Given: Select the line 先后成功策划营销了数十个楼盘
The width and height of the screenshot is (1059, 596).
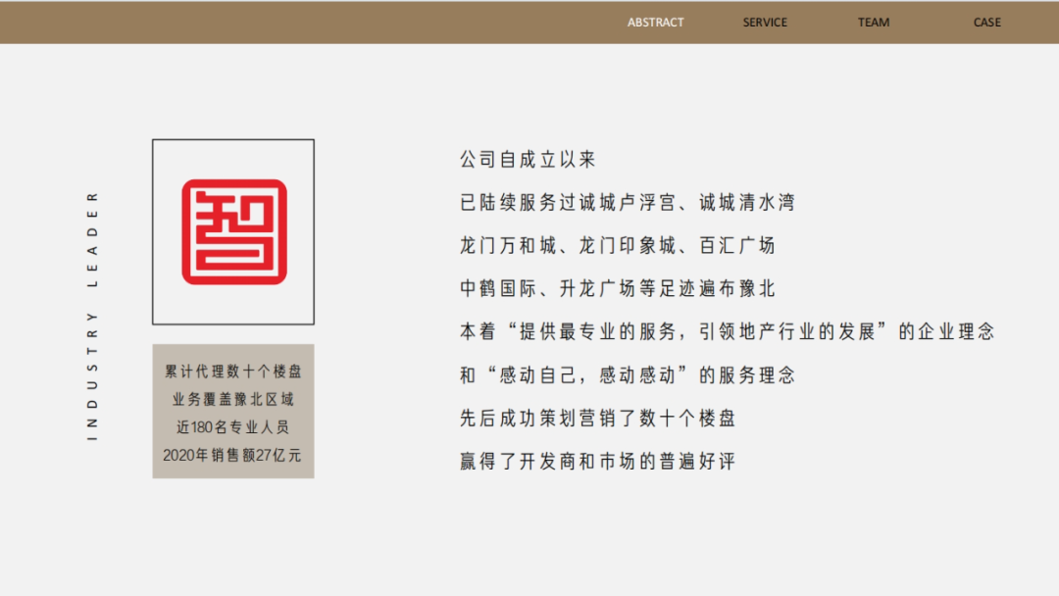Looking at the screenshot, I should pyautogui.click(x=598, y=419).
